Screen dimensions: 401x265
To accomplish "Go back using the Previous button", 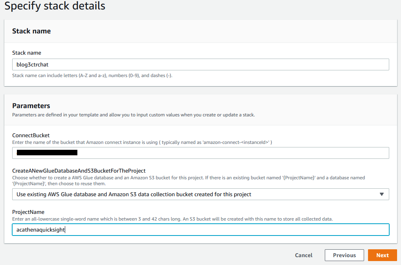I will point(344,255).
